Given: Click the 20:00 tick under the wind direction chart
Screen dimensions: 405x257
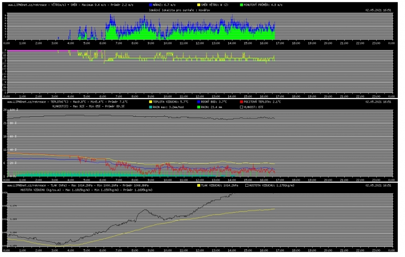Looking at the screenshot, I should 328,97.
